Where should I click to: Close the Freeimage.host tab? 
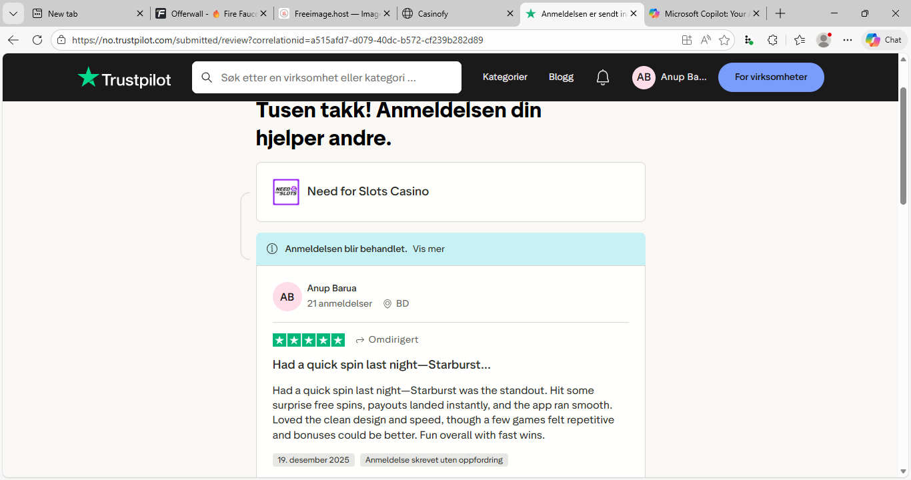click(x=387, y=13)
